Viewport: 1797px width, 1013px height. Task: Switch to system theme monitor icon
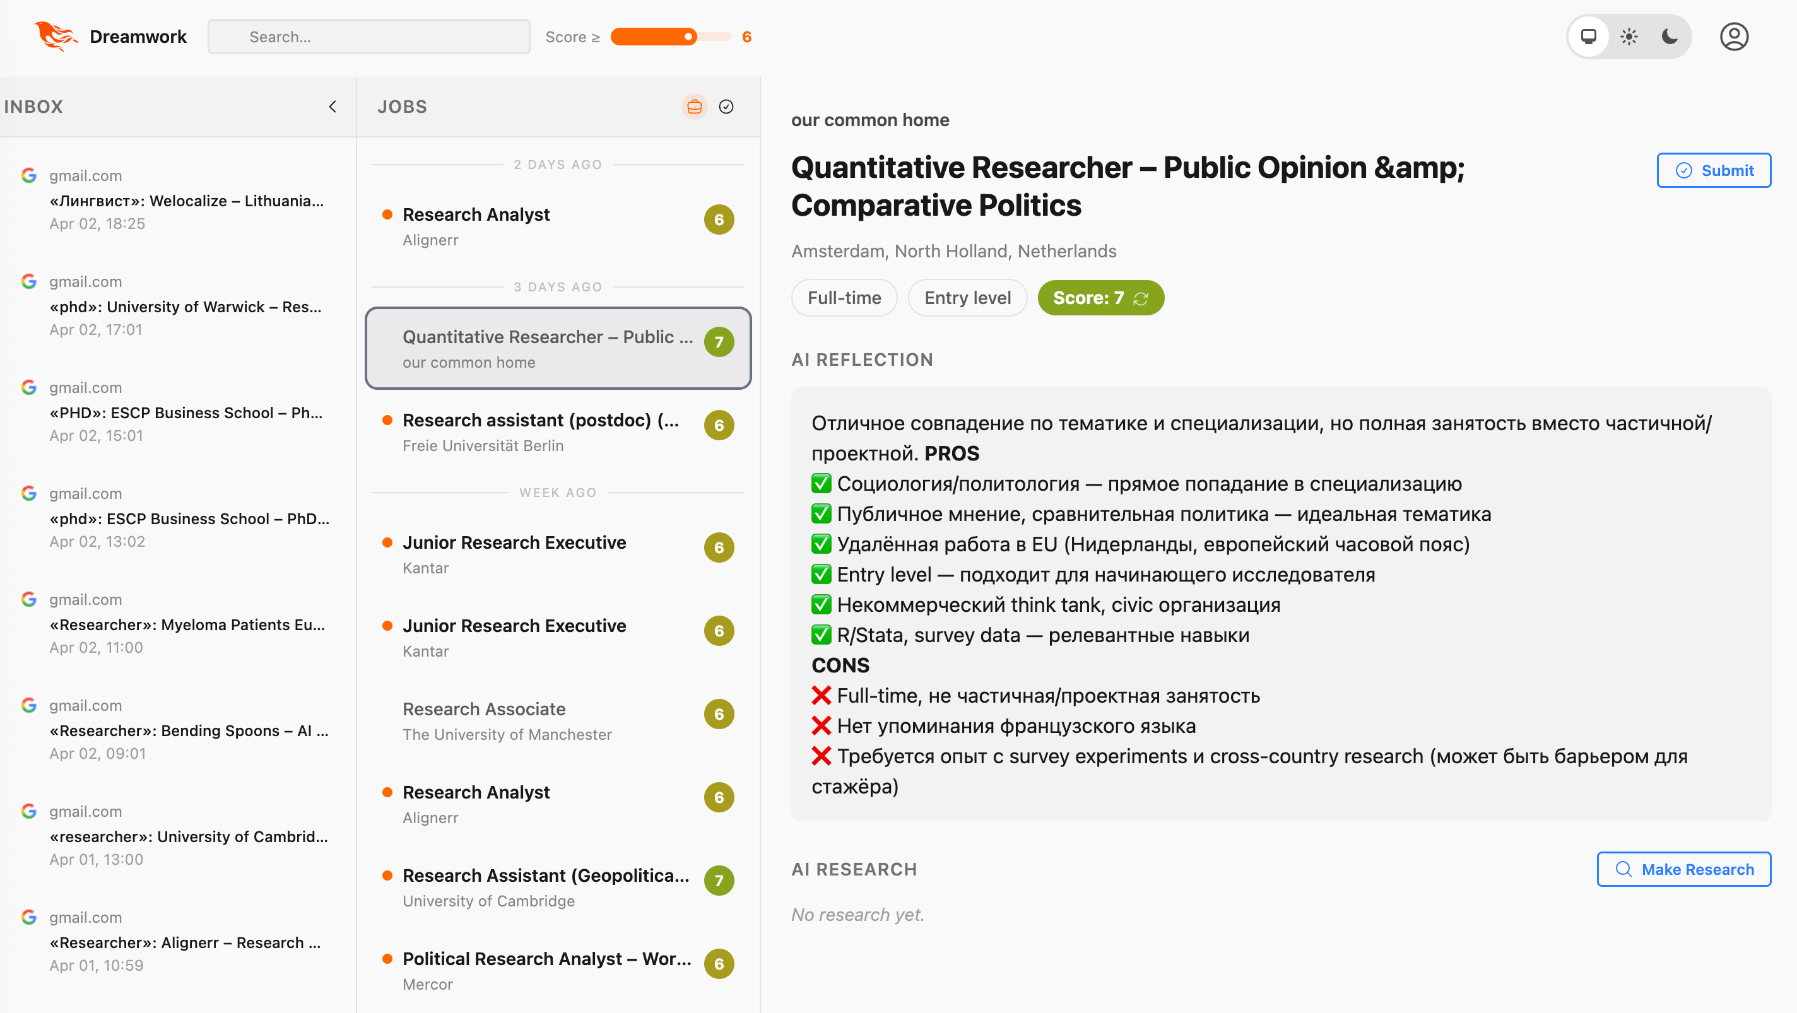1588,36
